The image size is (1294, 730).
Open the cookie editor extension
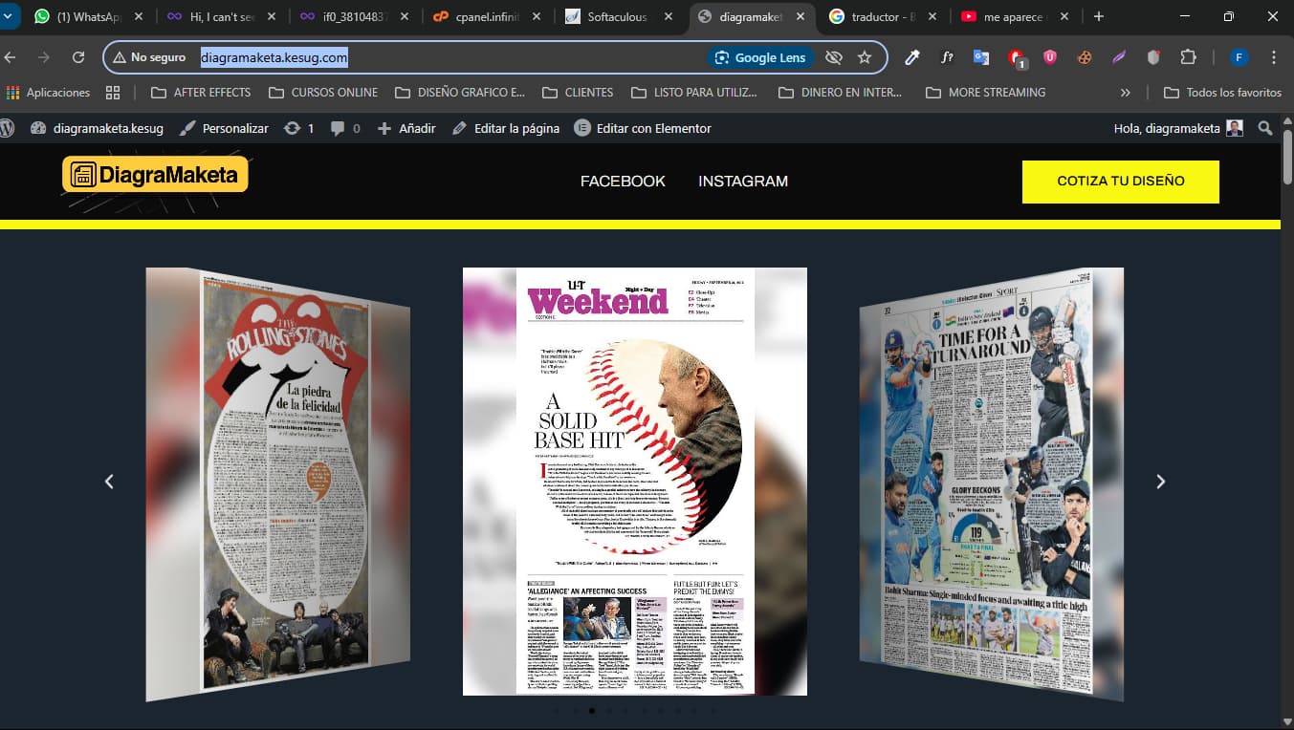tap(1085, 57)
